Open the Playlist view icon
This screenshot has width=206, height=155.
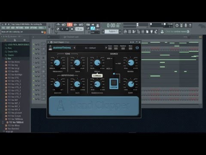(x=125, y=31)
